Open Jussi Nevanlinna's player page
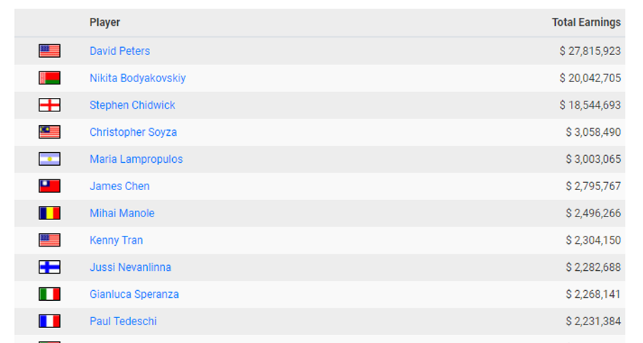643x343 pixels. click(131, 267)
